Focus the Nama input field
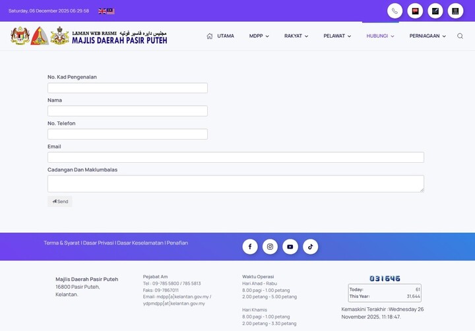This screenshot has height=331, width=475. coord(127,111)
